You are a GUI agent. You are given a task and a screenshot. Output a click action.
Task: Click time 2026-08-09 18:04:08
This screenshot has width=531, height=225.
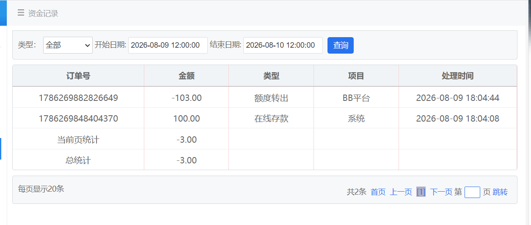(x=458, y=119)
